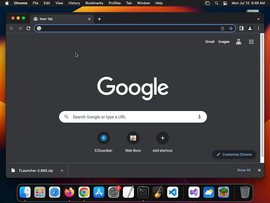The image size is (270, 203).
Task: Open the Bookmarks menu
Action: pyautogui.click(x=94, y=3)
